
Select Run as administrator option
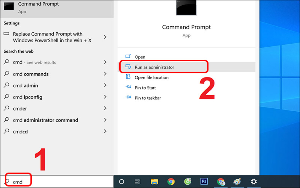[154, 67]
